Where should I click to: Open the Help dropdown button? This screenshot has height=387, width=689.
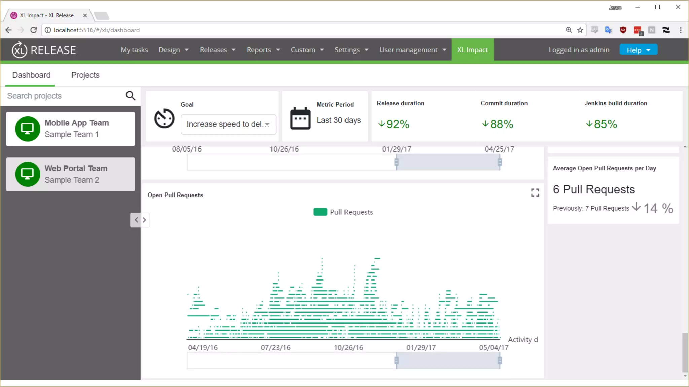tap(638, 50)
